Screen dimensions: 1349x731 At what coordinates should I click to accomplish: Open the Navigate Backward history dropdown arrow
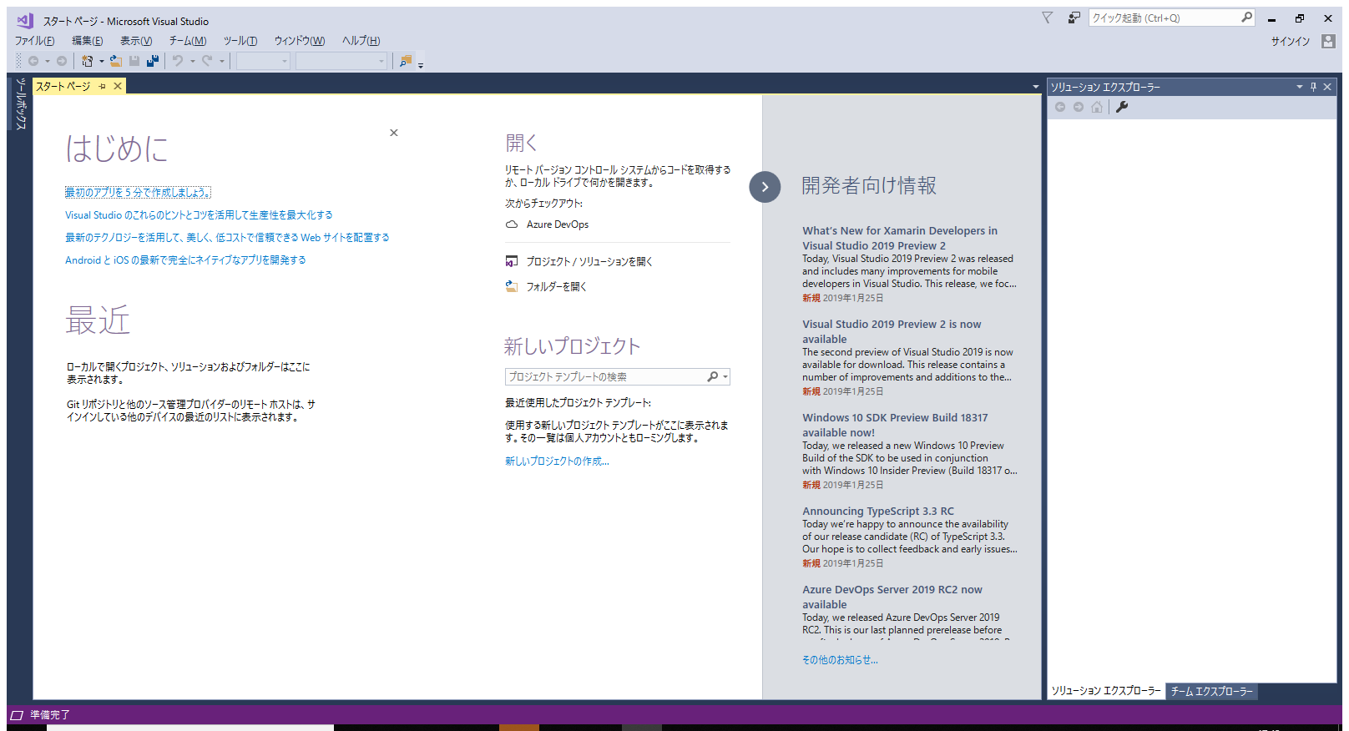[48, 61]
